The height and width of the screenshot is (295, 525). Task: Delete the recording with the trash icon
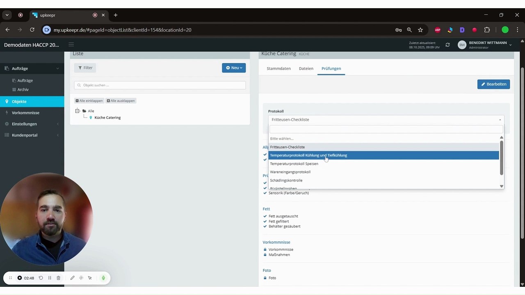tap(58, 278)
